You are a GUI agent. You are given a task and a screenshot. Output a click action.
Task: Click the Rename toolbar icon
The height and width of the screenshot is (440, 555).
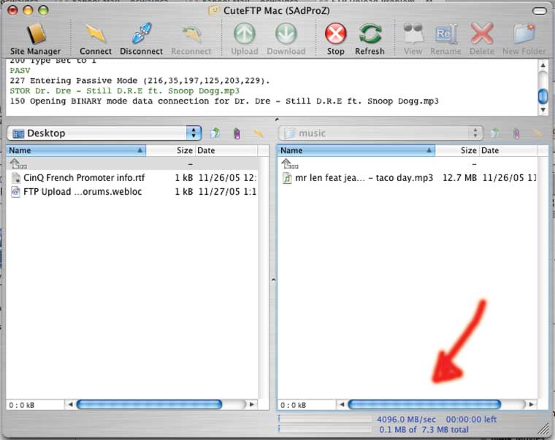[445, 39]
